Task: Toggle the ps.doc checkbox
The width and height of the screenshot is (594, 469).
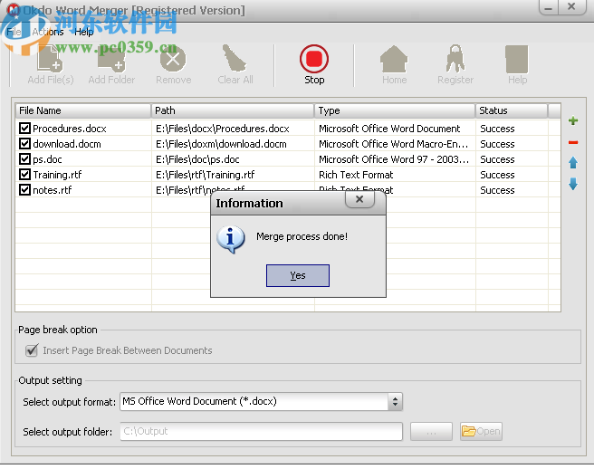Action: point(24,158)
